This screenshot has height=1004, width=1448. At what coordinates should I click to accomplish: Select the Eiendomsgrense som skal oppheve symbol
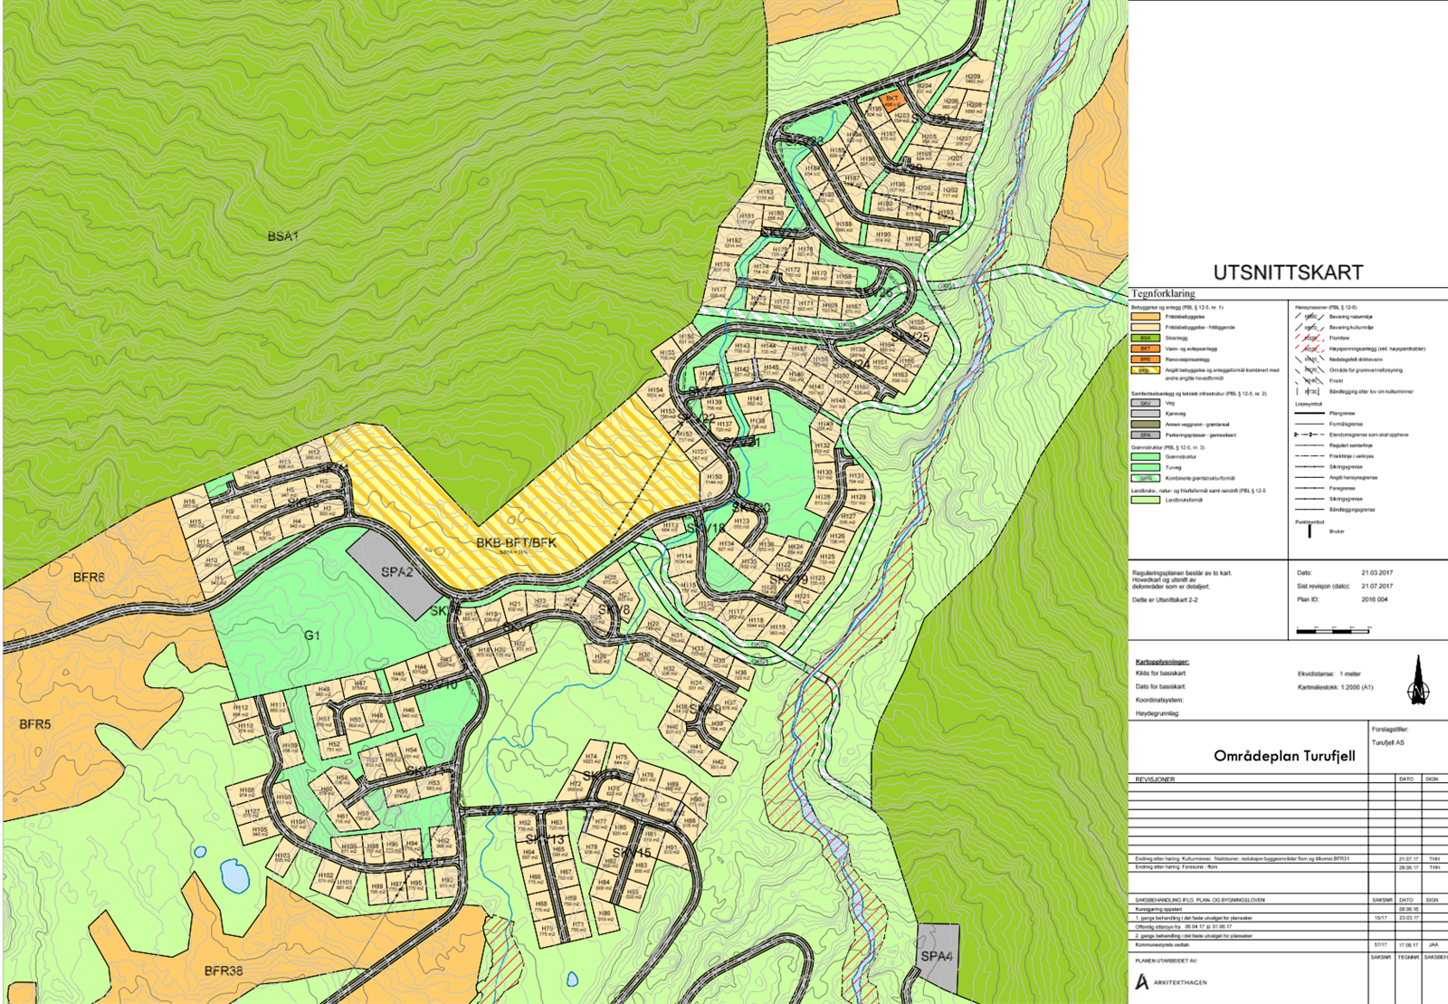(1310, 435)
